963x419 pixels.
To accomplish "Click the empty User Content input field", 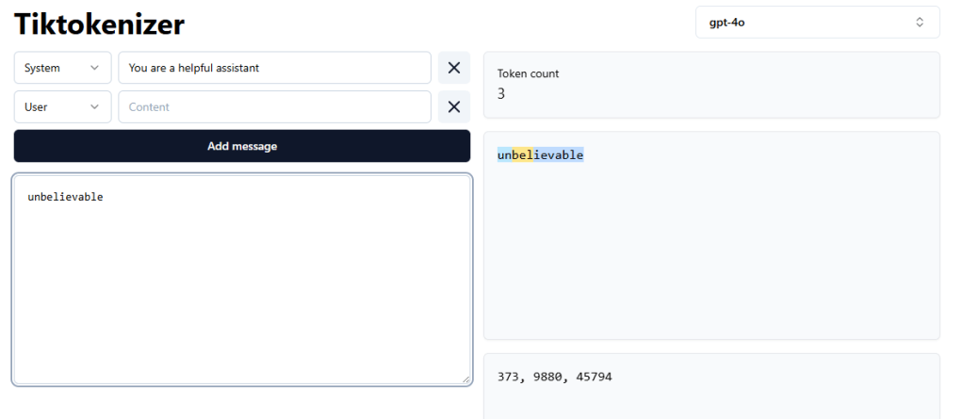I will coord(274,107).
